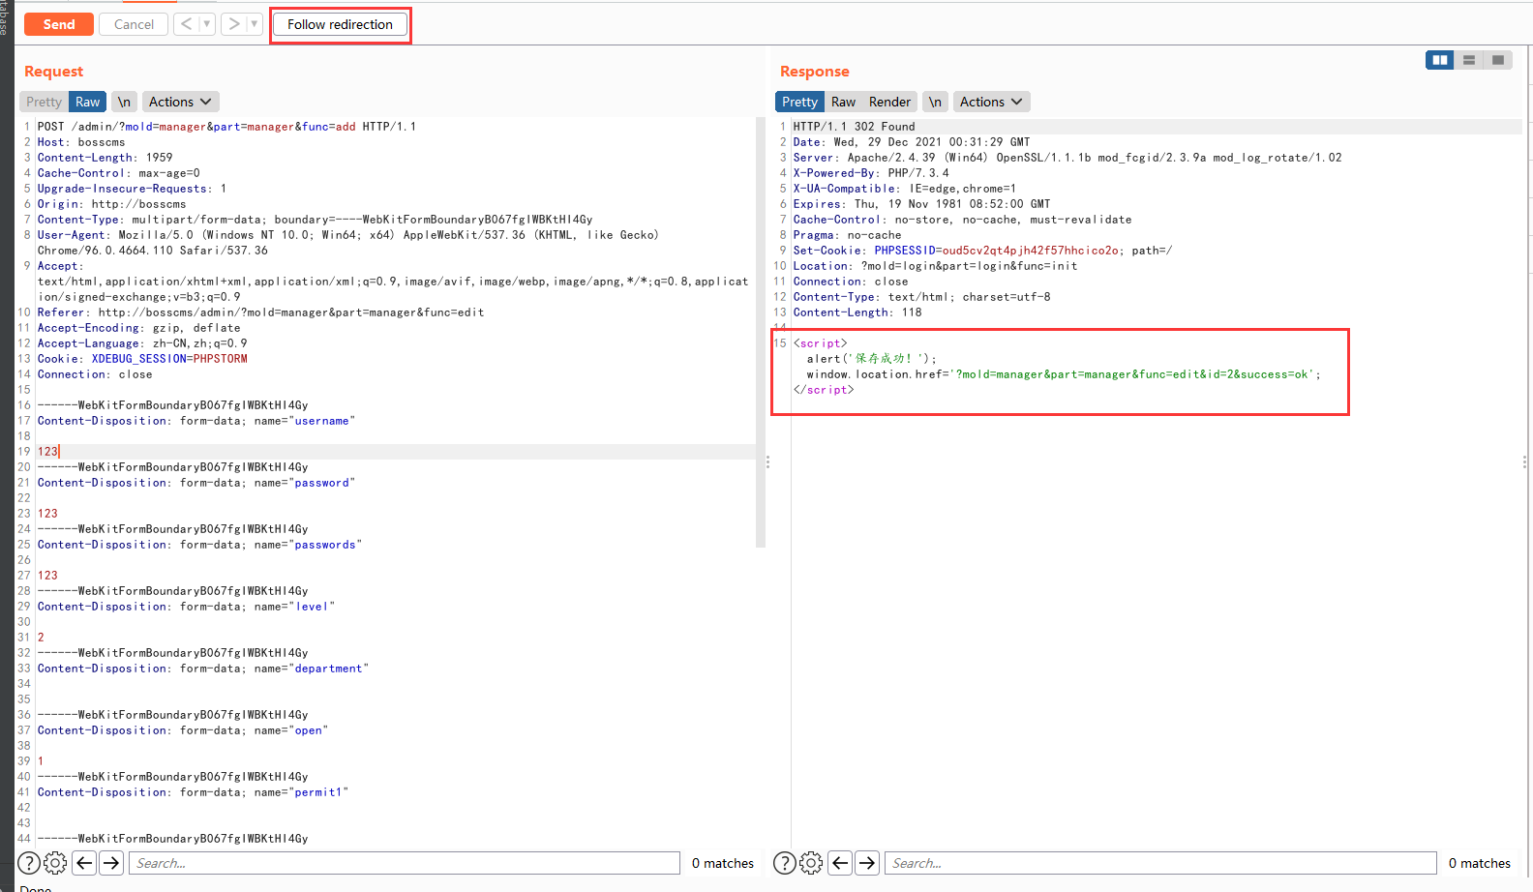The width and height of the screenshot is (1533, 892).
Task: Open Request search settings gear
Action: (x=56, y=863)
